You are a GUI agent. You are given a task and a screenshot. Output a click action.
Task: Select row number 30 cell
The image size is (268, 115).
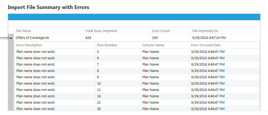(x=118, y=108)
